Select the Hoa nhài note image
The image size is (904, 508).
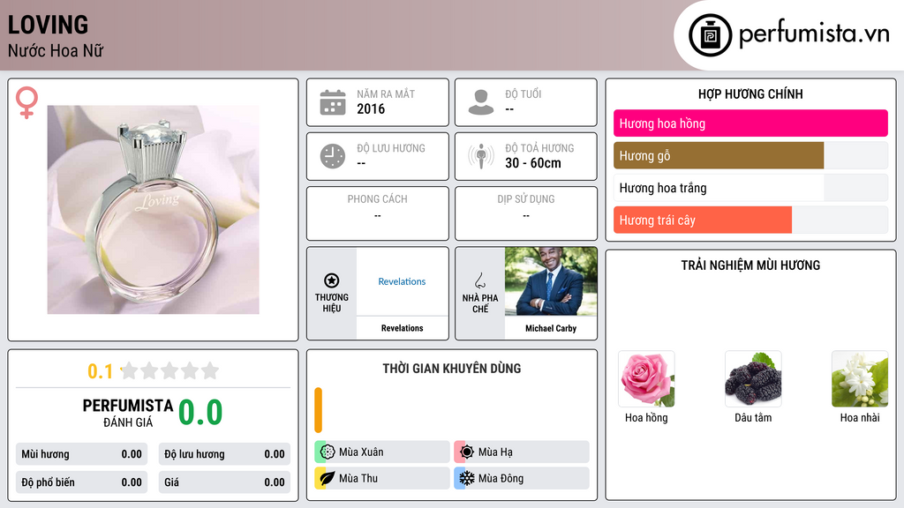tap(860, 379)
